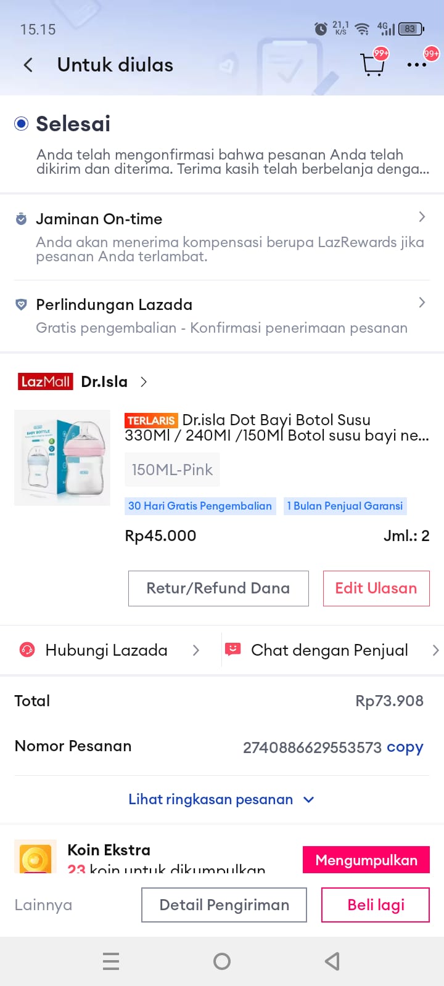Tap the Retur/Refund Dana button

coord(218,588)
